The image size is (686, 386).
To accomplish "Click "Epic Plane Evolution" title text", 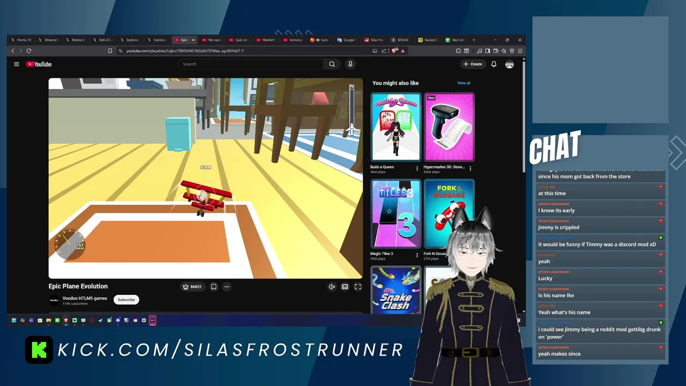I will click(x=78, y=286).
